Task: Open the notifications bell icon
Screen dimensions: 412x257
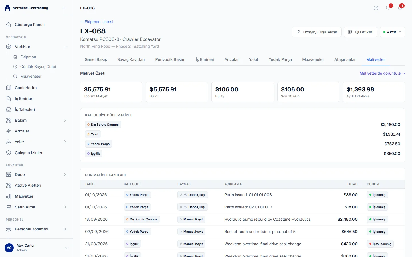Action: tap(400, 8)
